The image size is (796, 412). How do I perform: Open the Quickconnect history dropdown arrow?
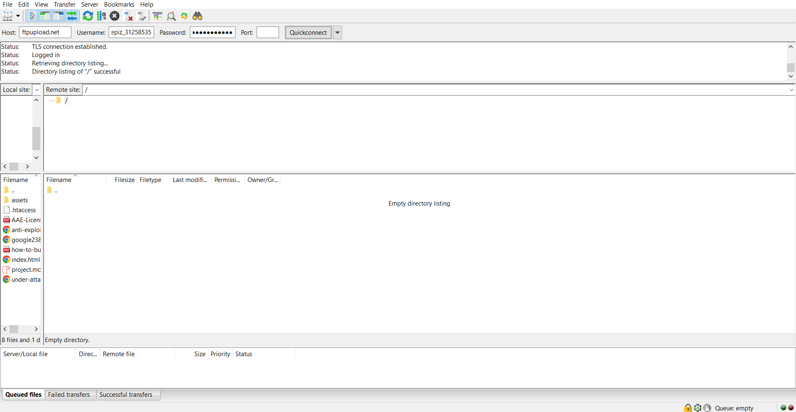point(337,33)
